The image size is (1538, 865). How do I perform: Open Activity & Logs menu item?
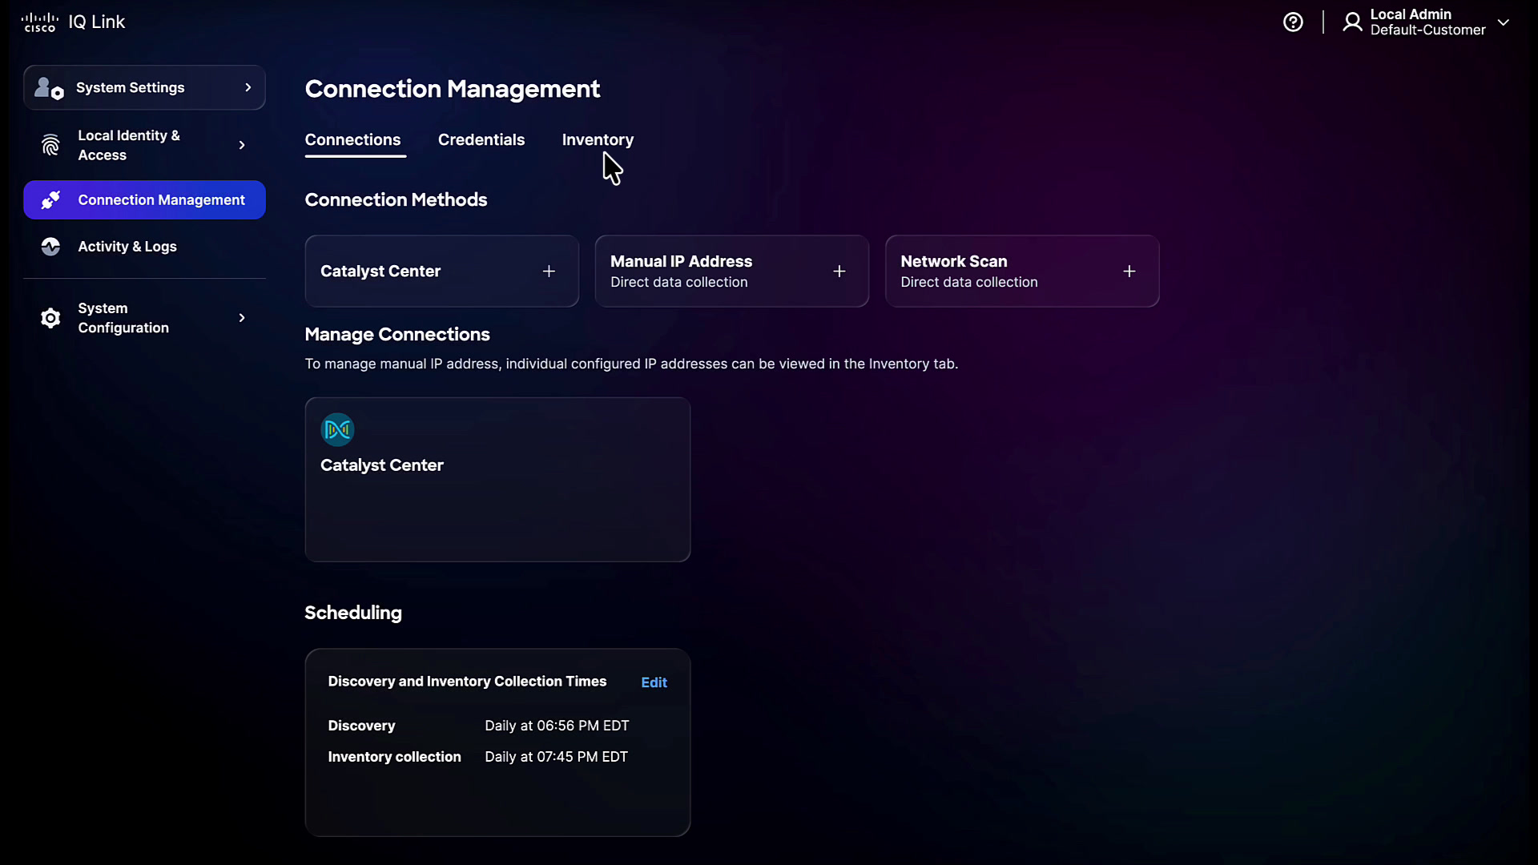(144, 247)
